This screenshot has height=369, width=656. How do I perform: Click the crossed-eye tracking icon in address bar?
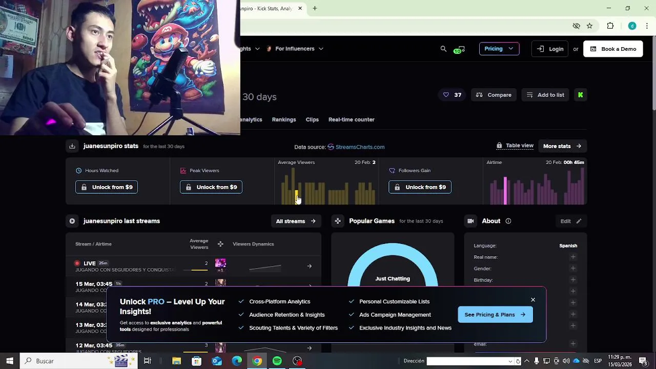576,26
